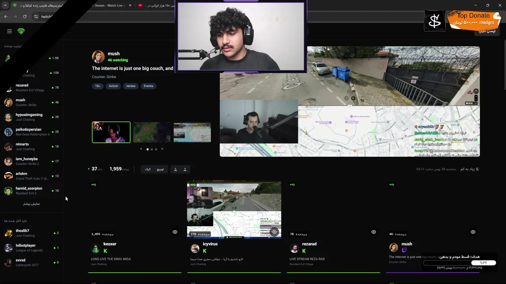Click Twitch logo under mush
Image resolution: width=506 pixels, height=284 pixels.
coord(404,250)
